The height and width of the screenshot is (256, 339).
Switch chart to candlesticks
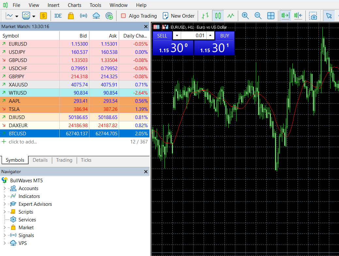pyautogui.click(x=218, y=16)
